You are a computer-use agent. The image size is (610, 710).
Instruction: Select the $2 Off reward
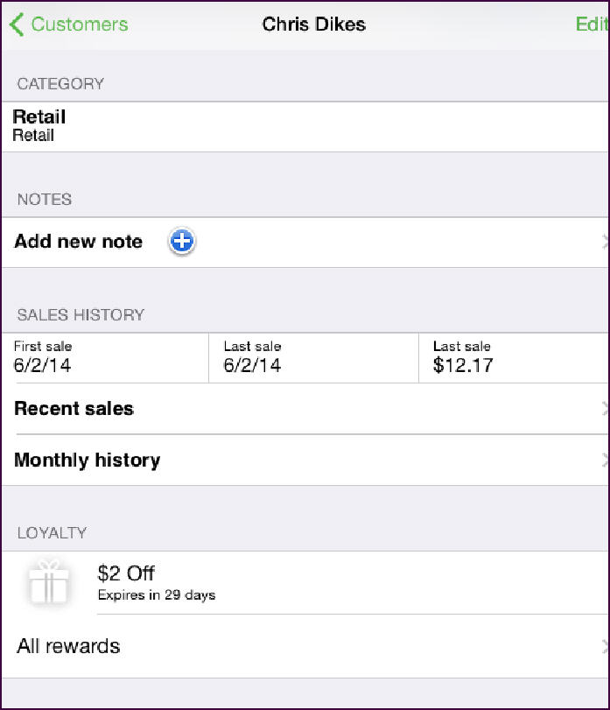coord(305,583)
